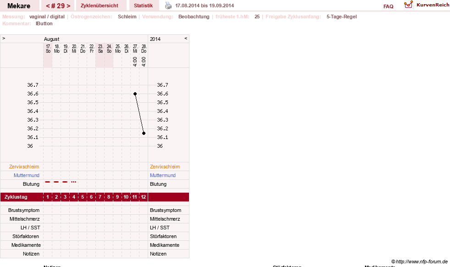Screen dimensions: 450x267
Task: Click the Zyklustag row header
Action: point(16,197)
